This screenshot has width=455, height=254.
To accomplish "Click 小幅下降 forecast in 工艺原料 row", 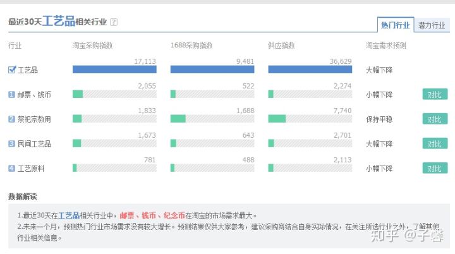I will tap(379, 169).
